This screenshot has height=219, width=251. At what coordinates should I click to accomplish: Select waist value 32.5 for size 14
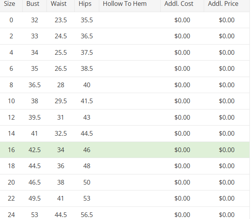tap(61, 133)
